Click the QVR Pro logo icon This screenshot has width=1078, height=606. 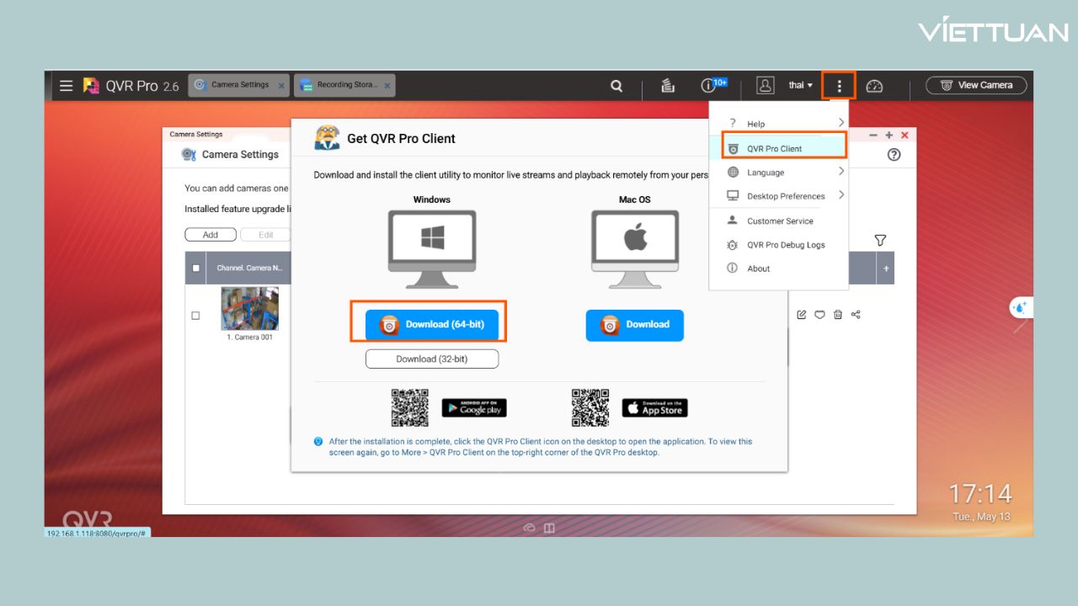[91, 85]
